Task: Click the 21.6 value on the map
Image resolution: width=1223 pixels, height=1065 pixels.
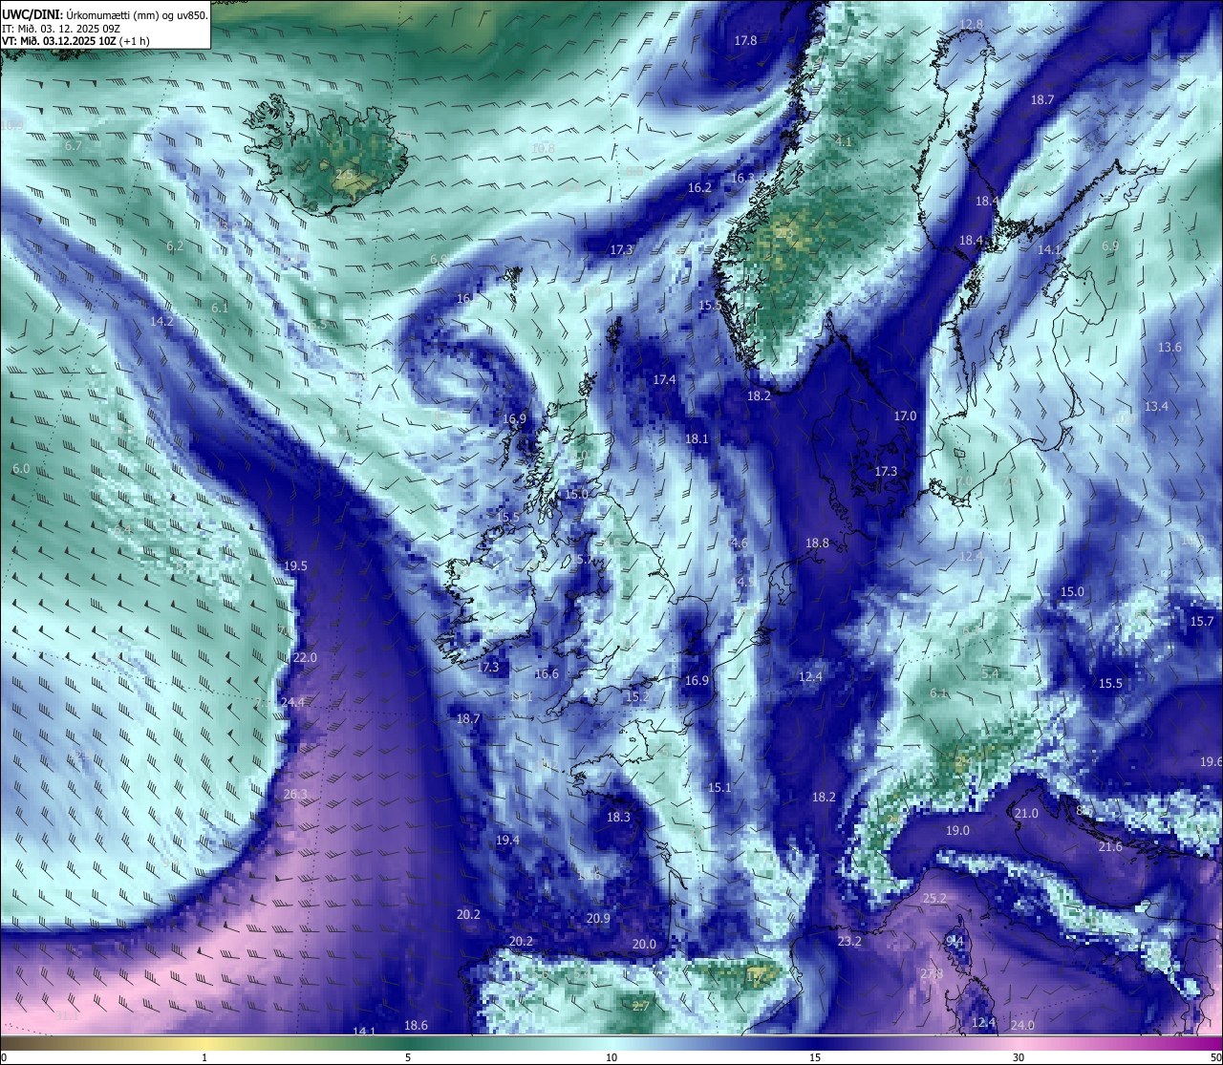Action: click(x=1110, y=847)
